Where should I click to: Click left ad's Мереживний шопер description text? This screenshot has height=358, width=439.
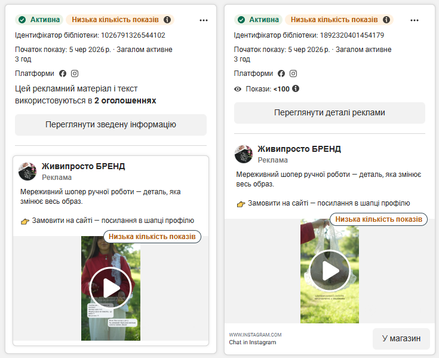[100, 197]
